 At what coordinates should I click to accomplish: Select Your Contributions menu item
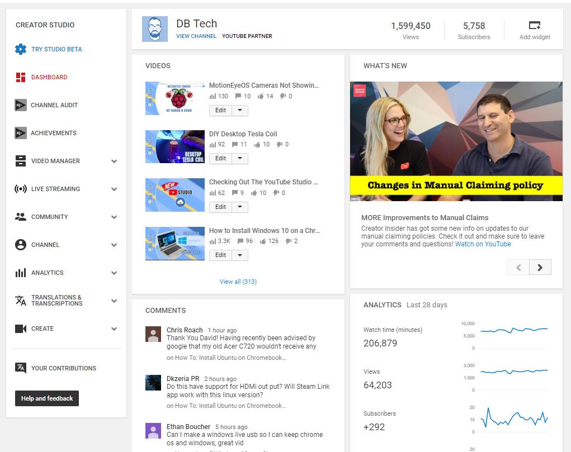click(64, 368)
